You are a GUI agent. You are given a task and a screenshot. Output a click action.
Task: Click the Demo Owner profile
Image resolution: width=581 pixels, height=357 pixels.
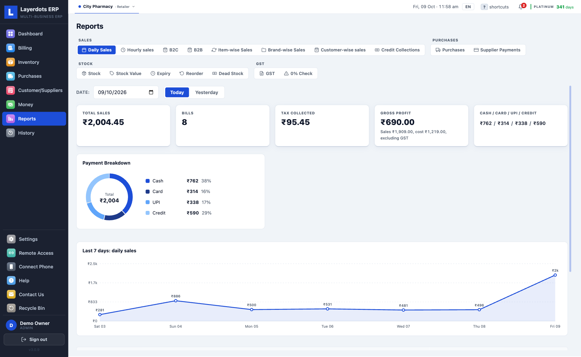tap(34, 325)
